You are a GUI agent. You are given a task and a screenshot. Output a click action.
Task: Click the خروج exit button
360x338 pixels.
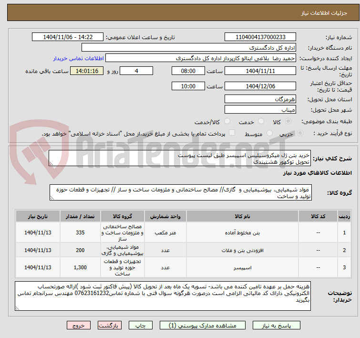pyautogui.click(x=79, y=326)
